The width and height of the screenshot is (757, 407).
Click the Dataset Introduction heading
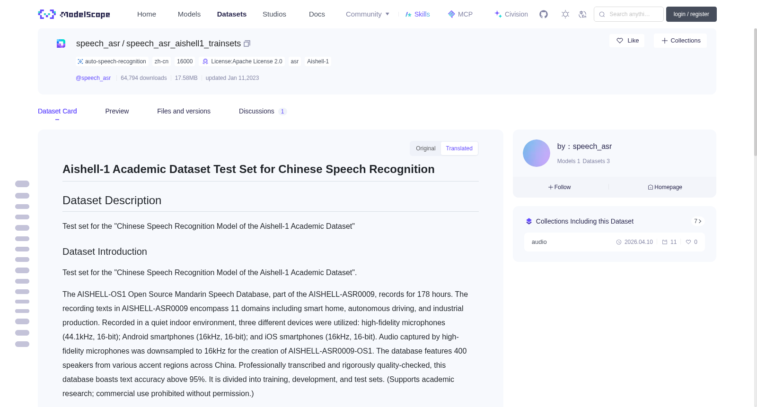(105, 251)
